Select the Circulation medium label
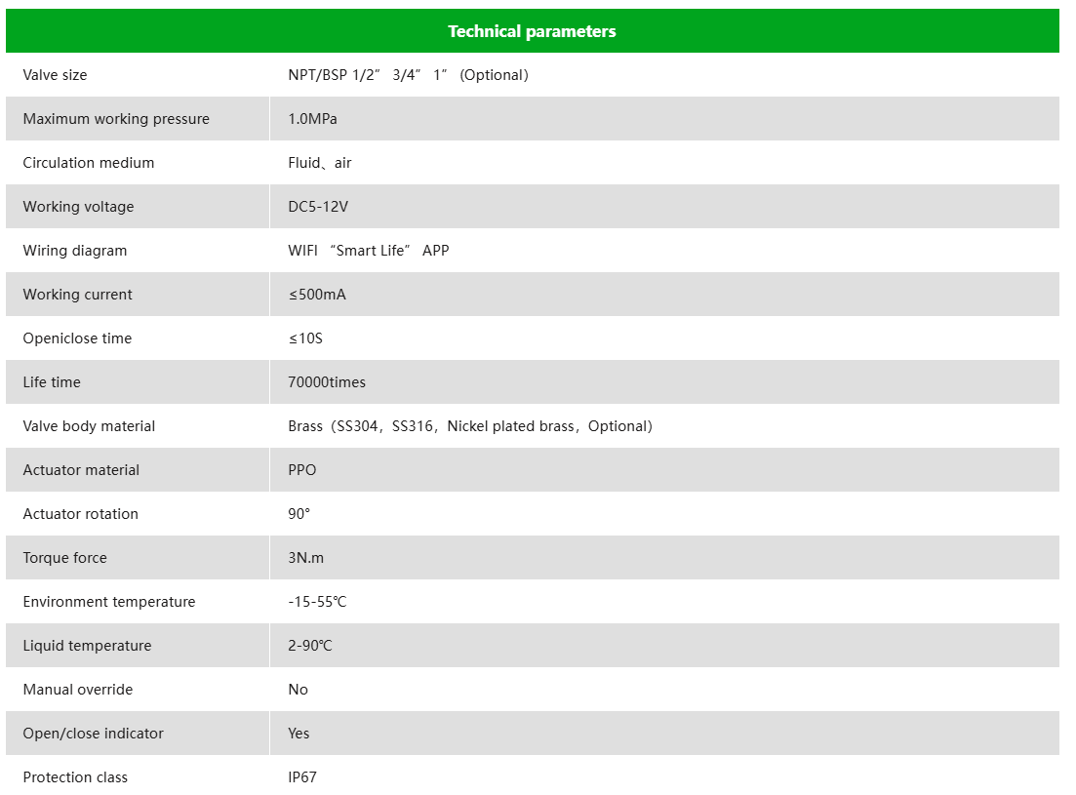This screenshot has height=795, width=1076. 89,163
